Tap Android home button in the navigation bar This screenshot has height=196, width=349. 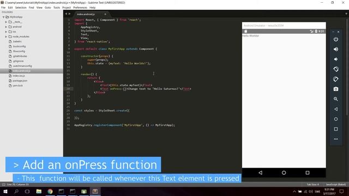pos(284,173)
